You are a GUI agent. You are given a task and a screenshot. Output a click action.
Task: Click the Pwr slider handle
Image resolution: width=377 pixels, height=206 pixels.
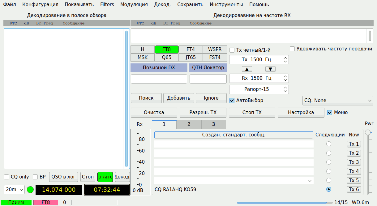(368, 132)
